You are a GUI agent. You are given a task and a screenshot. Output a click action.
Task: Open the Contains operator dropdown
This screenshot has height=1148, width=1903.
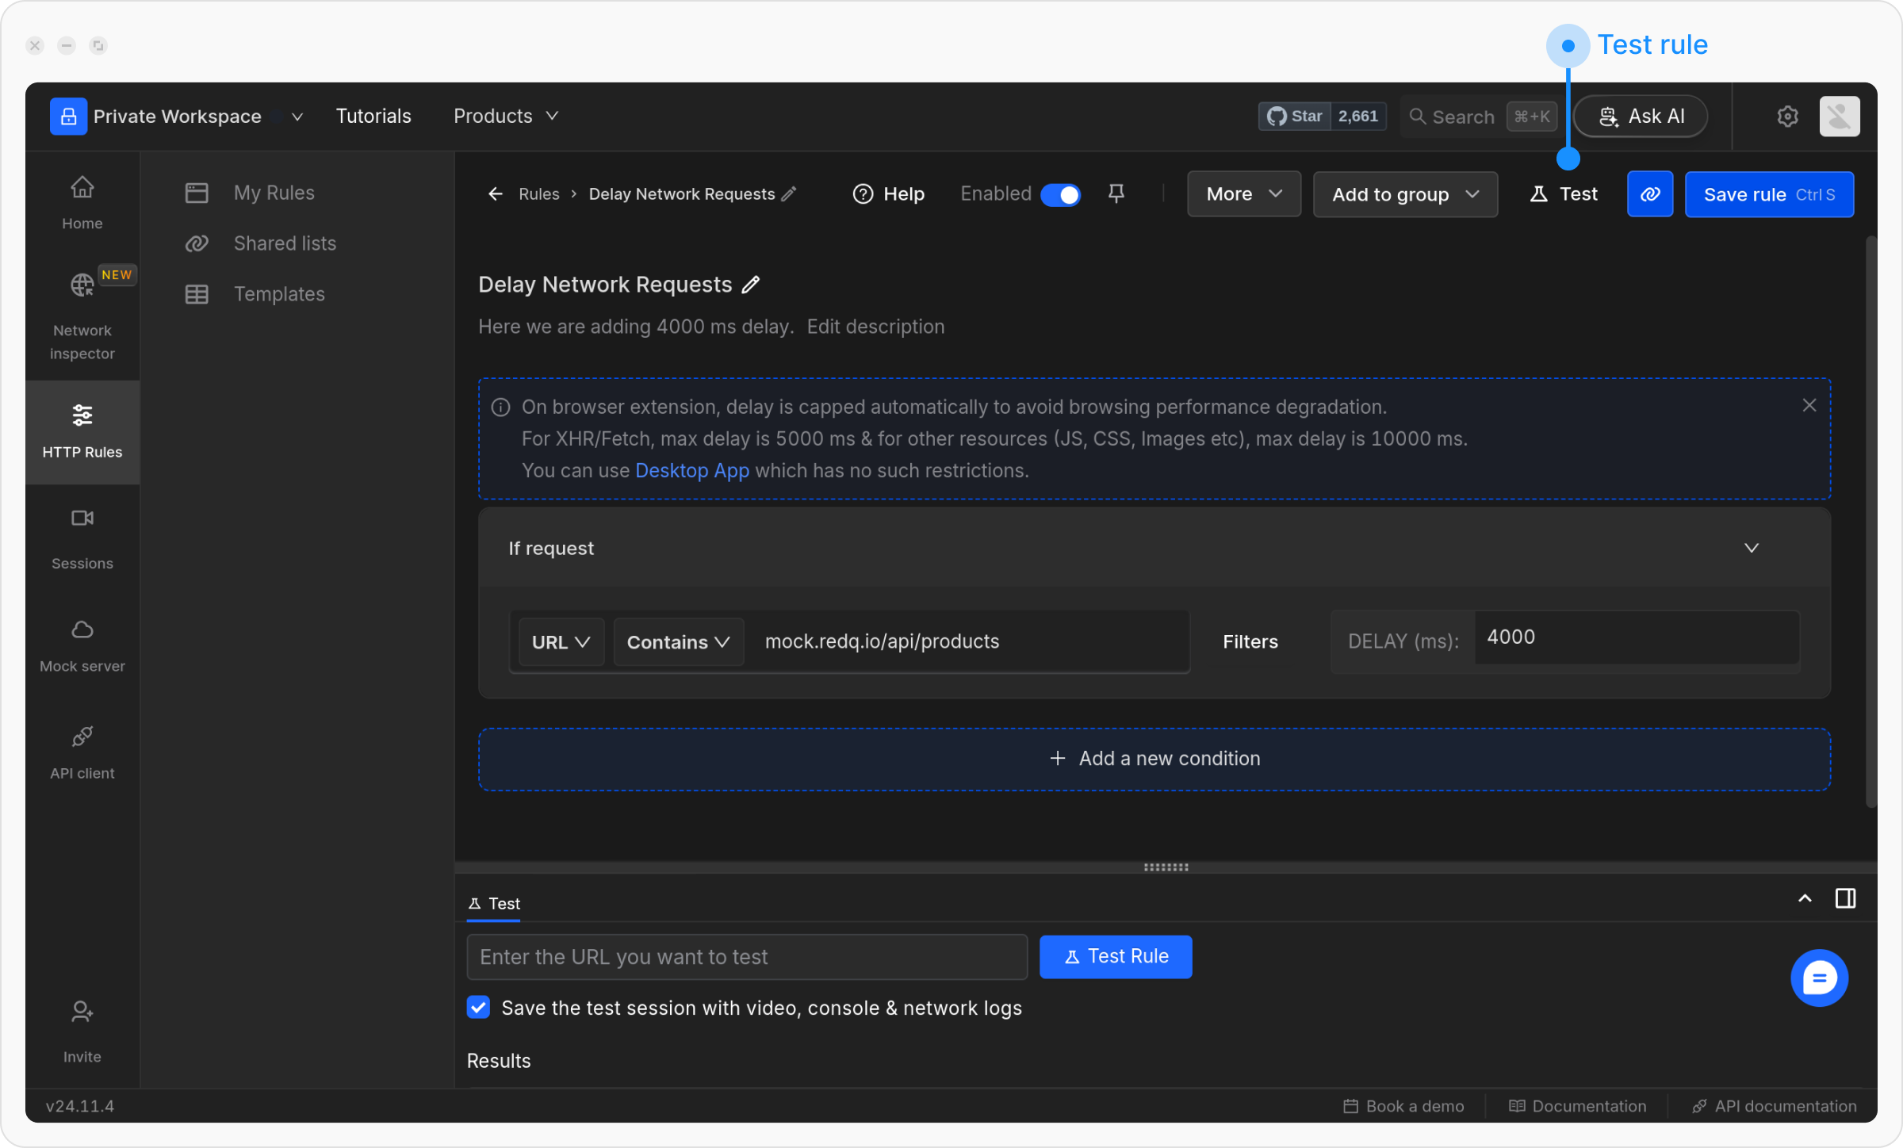[x=678, y=641]
